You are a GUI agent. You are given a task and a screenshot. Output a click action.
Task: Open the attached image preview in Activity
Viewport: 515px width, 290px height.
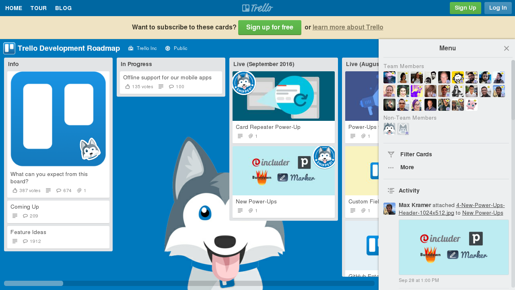[x=454, y=247]
